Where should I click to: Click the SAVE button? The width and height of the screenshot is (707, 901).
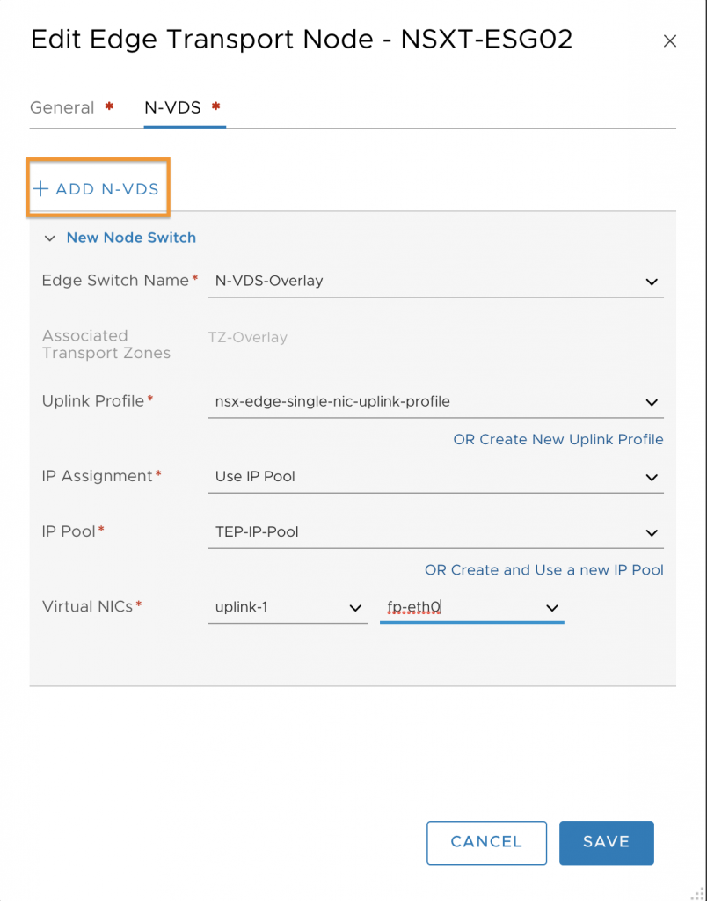tap(607, 842)
